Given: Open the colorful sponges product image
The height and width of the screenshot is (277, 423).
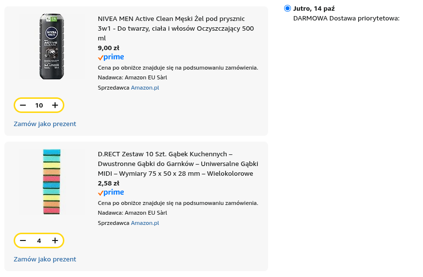Looking at the screenshot, I should point(51,182).
